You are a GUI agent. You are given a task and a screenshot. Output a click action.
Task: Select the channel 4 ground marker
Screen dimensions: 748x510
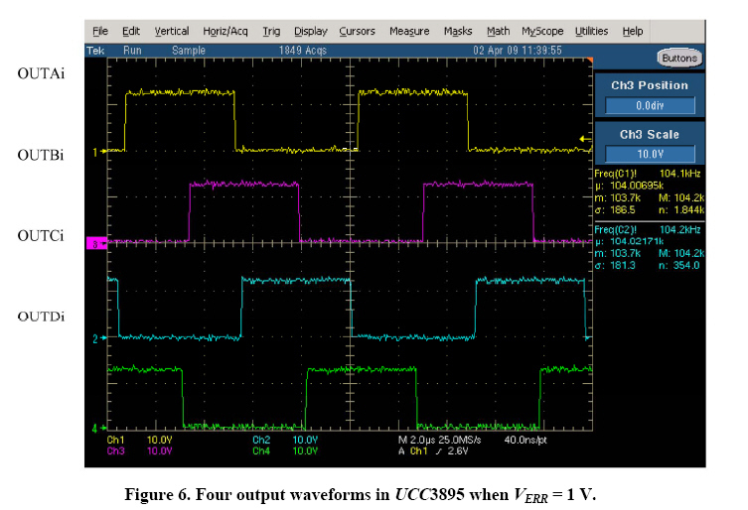coord(99,428)
